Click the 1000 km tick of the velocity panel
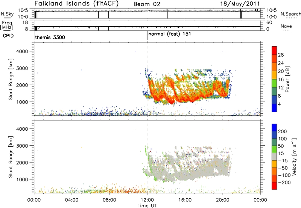Viewport: 301px width, 208px height. pos(22,179)
